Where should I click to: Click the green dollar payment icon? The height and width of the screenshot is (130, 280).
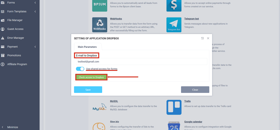pyautogui.click(x=174, y=6)
